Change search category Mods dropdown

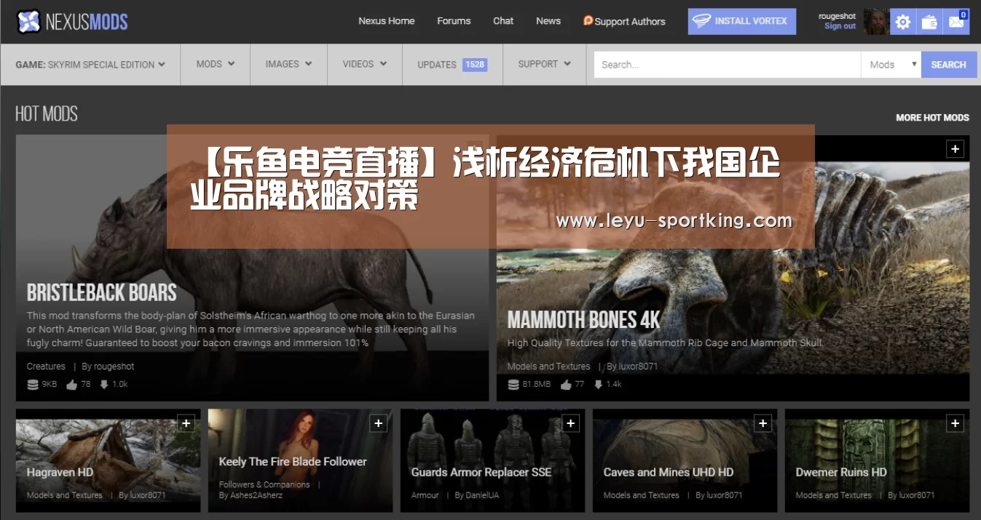pos(891,65)
